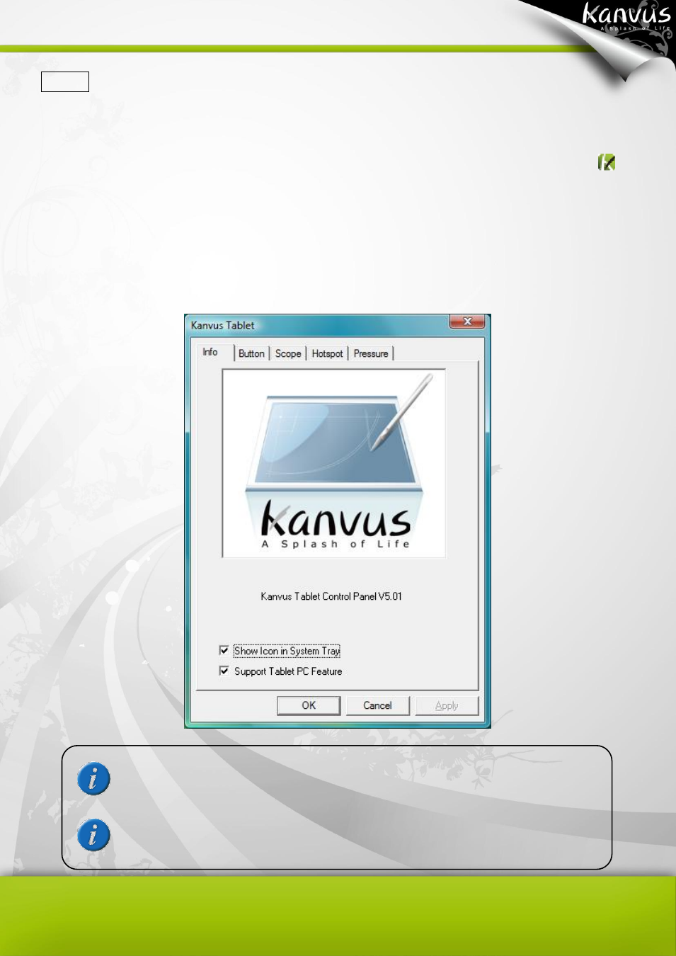676x956 pixels.
Task: Click the Cancel button
Action: pyautogui.click(x=377, y=705)
